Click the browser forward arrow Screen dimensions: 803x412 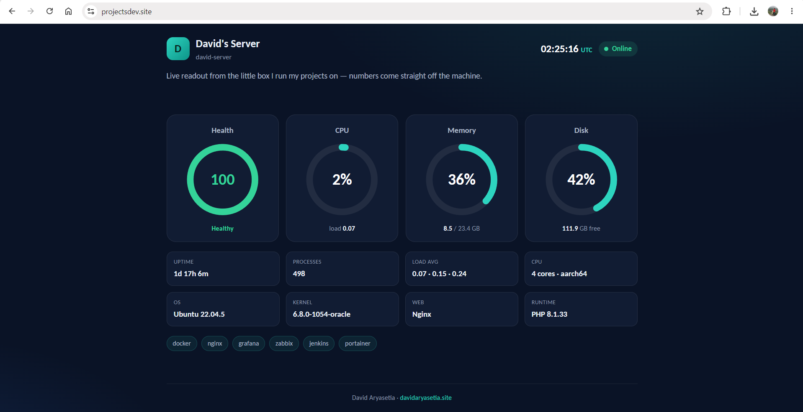[x=31, y=11]
